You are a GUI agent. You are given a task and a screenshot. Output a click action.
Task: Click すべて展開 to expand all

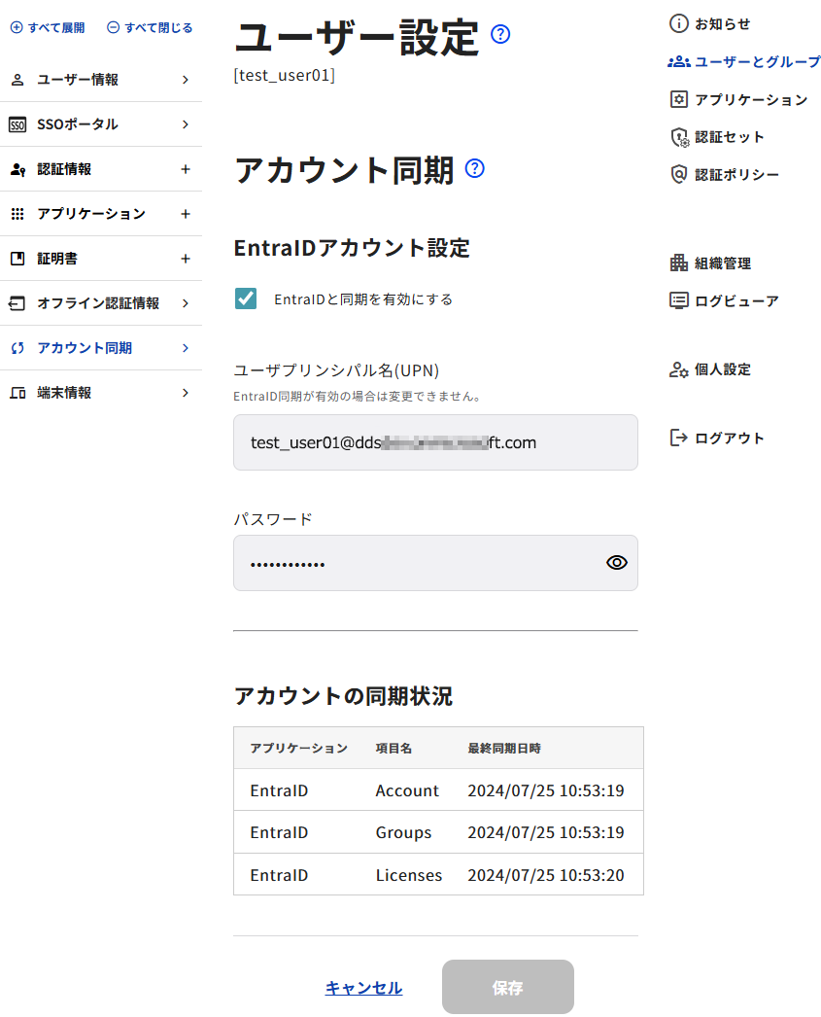tap(48, 27)
